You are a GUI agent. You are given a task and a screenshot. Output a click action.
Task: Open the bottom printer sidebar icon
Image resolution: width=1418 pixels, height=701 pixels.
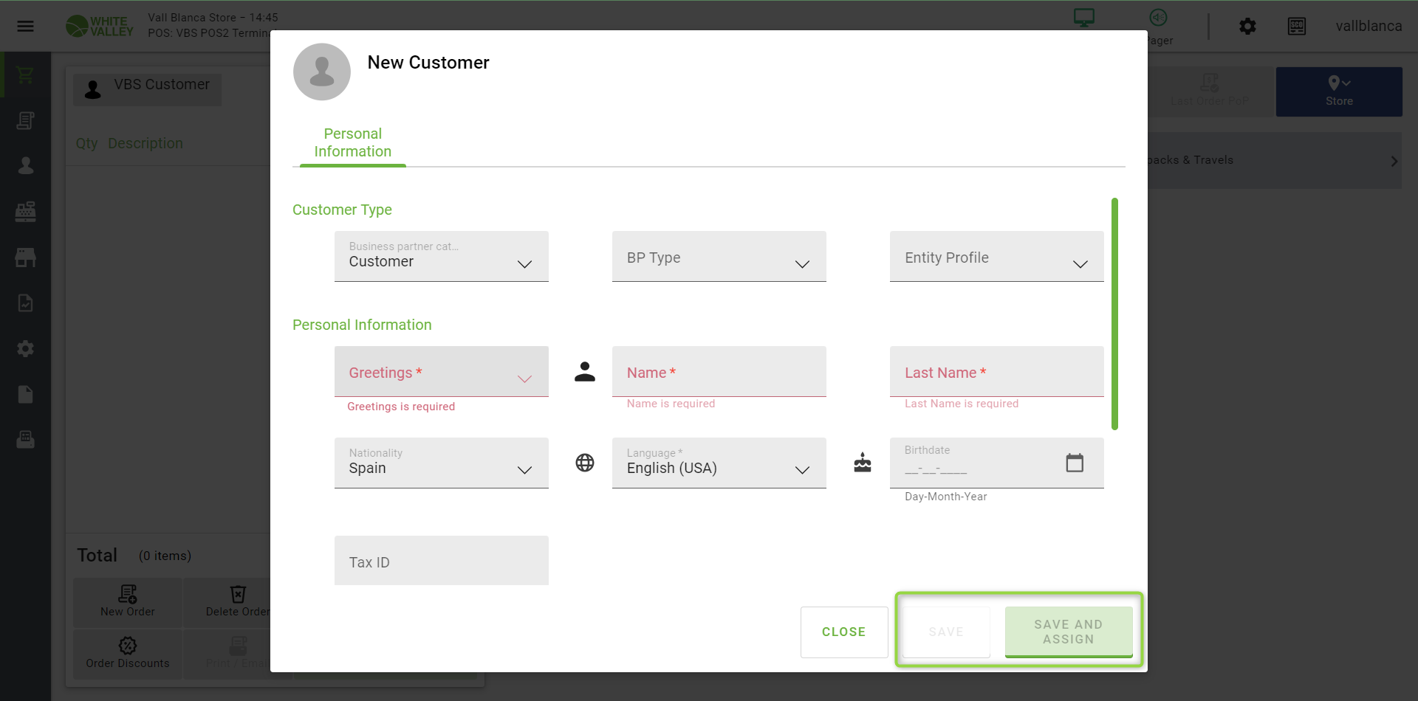click(26, 440)
